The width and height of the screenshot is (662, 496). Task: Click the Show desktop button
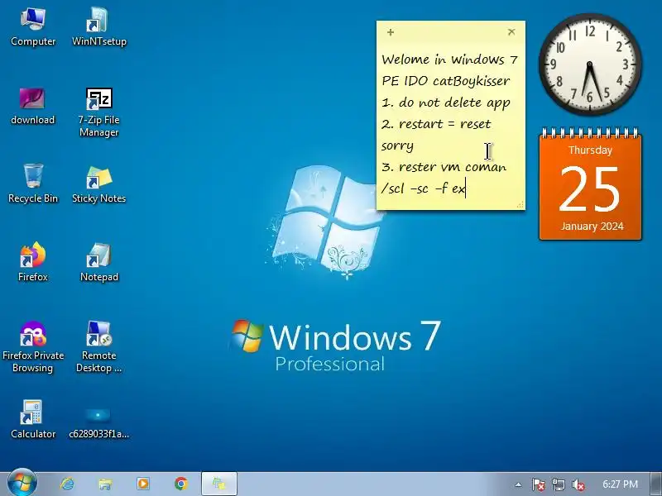pyautogui.click(x=656, y=484)
